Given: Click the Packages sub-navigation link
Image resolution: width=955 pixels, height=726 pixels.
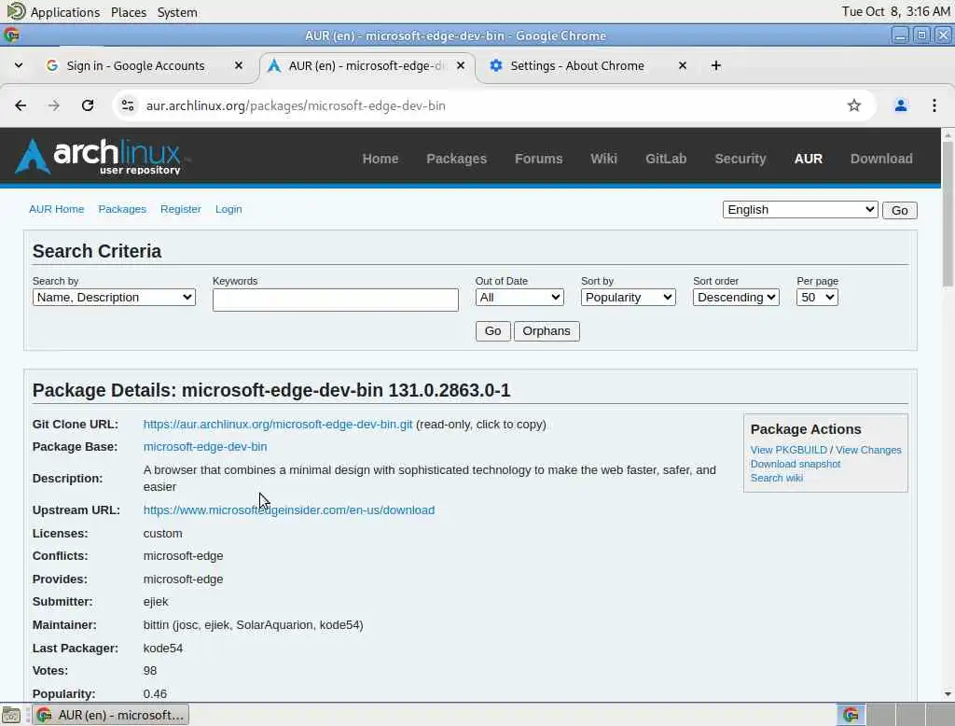Looking at the screenshot, I should pyautogui.click(x=122, y=209).
